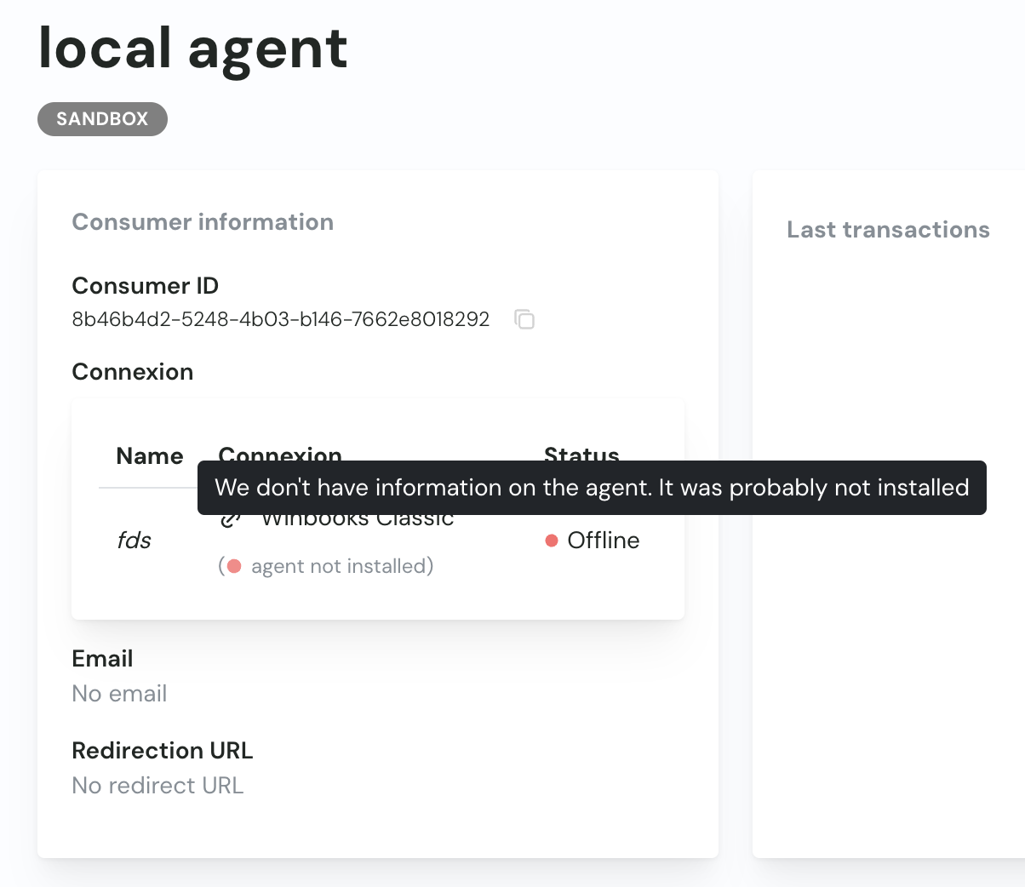This screenshot has height=887, width=1025.
Task: Click the agent not installed indicator dot
Action: pyautogui.click(x=232, y=565)
